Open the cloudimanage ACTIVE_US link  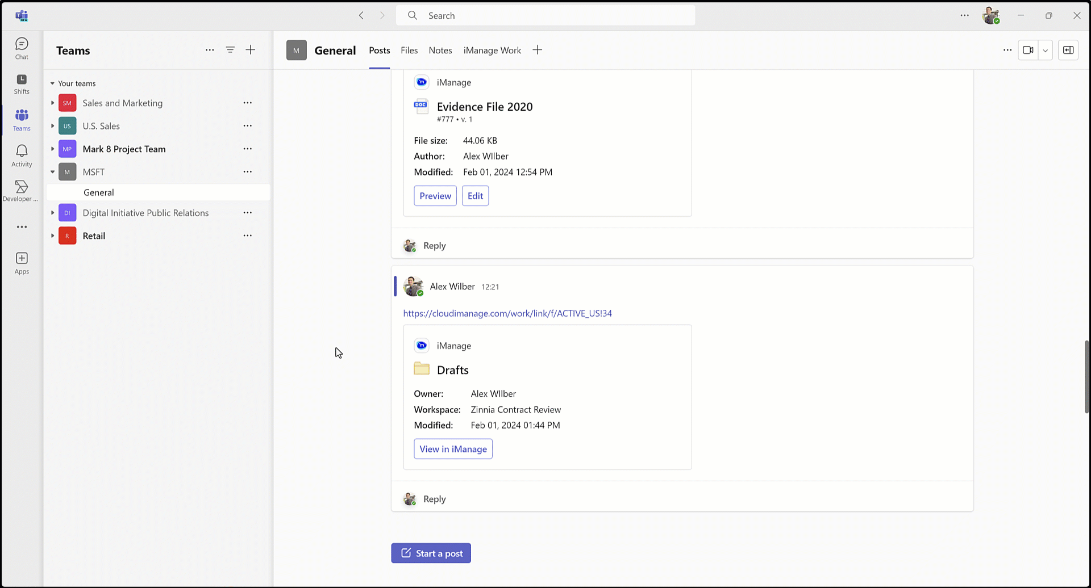pyautogui.click(x=507, y=313)
